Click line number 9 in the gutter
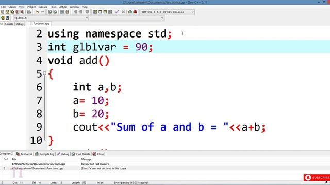This screenshot has height=185, width=330. [39, 127]
